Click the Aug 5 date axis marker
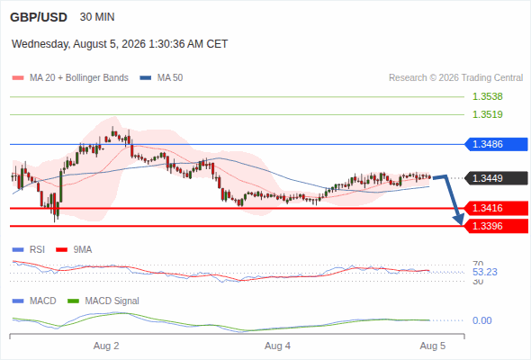The height and width of the screenshot is (360, 531). [x=433, y=346]
